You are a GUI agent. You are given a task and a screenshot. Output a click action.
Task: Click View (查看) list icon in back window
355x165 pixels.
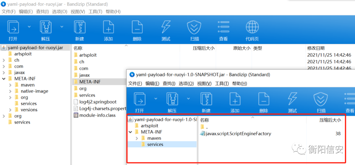pyautogui.click(x=223, y=27)
